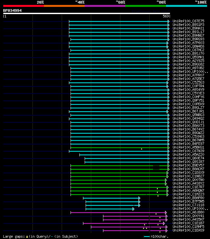Click the orange ~40% identity legend segment
Image resolution: width=210 pixels, height=239 pixels.
point(64,6)
